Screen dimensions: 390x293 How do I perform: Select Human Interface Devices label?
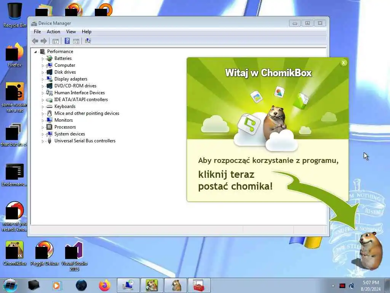pyautogui.click(x=80, y=92)
